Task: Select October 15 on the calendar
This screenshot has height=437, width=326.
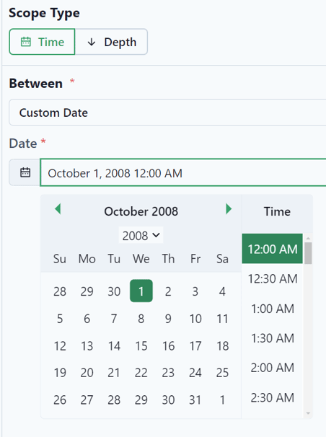Action: [x=141, y=346]
